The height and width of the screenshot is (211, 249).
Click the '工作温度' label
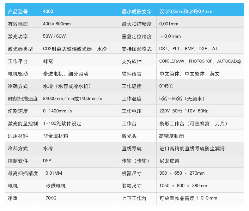pos(132,86)
